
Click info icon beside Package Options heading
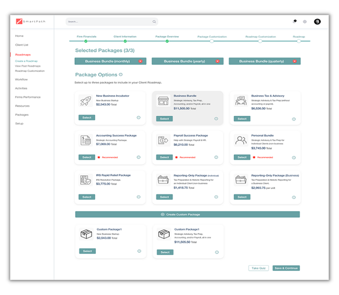121,74
